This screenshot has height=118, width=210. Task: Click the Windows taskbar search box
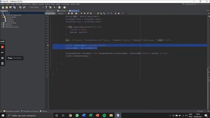tap(30, 115)
